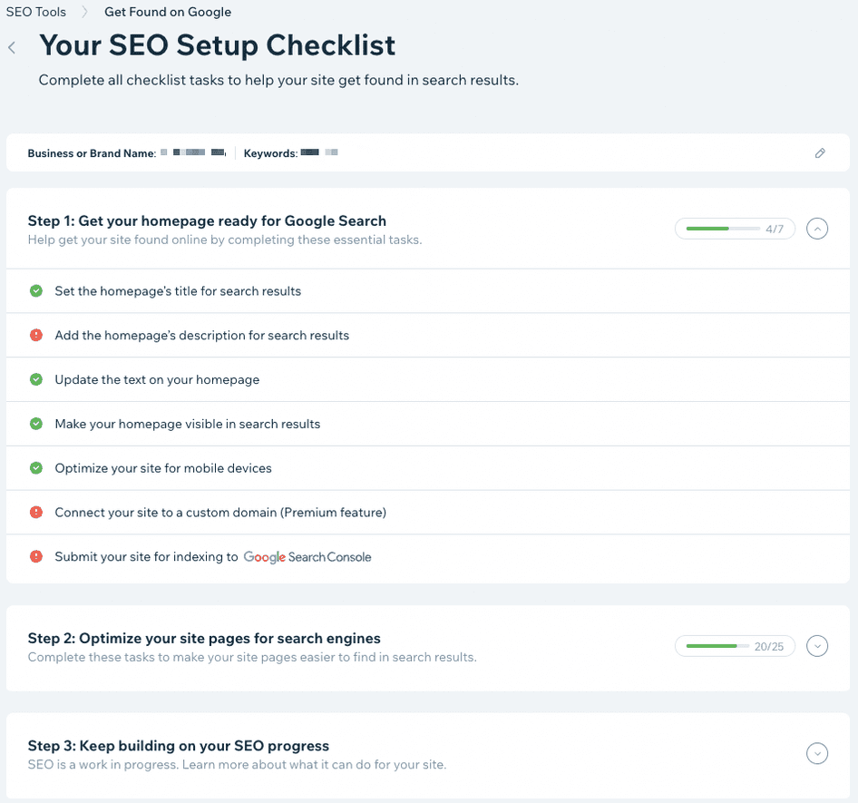Image resolution: width=858 pixels, height=803 pixels.
Task: Open the Make homepage visible task
Action: pos(185,424)
